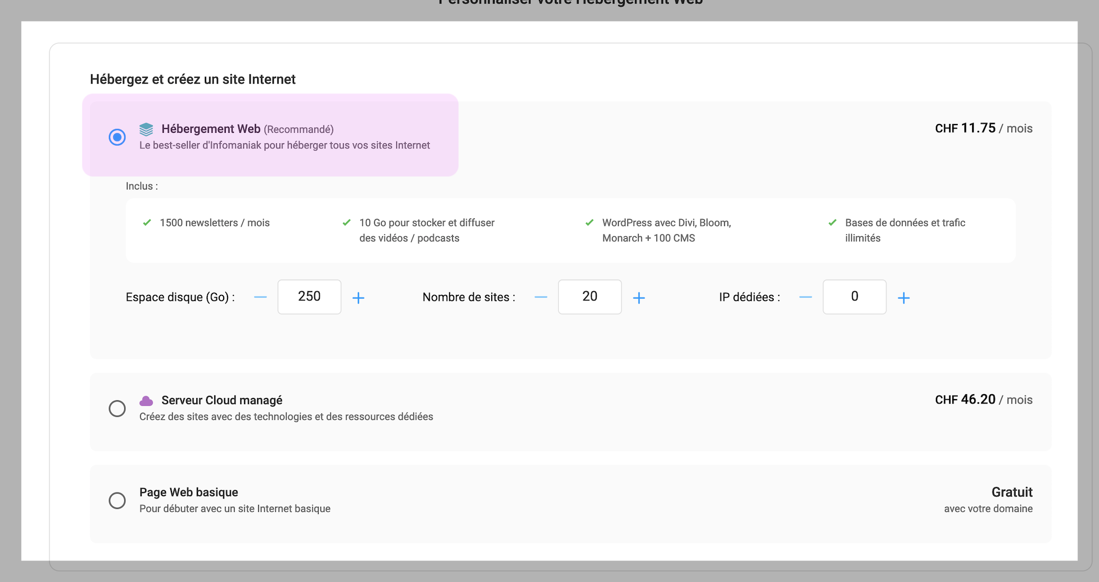Decrease number of sites with minus

(541, 298)
